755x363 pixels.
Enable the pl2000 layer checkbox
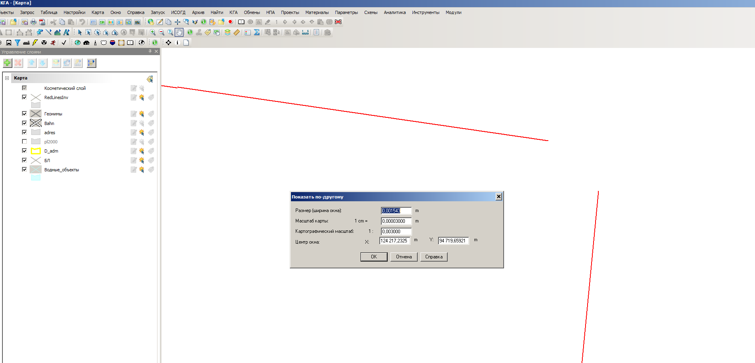24,142
